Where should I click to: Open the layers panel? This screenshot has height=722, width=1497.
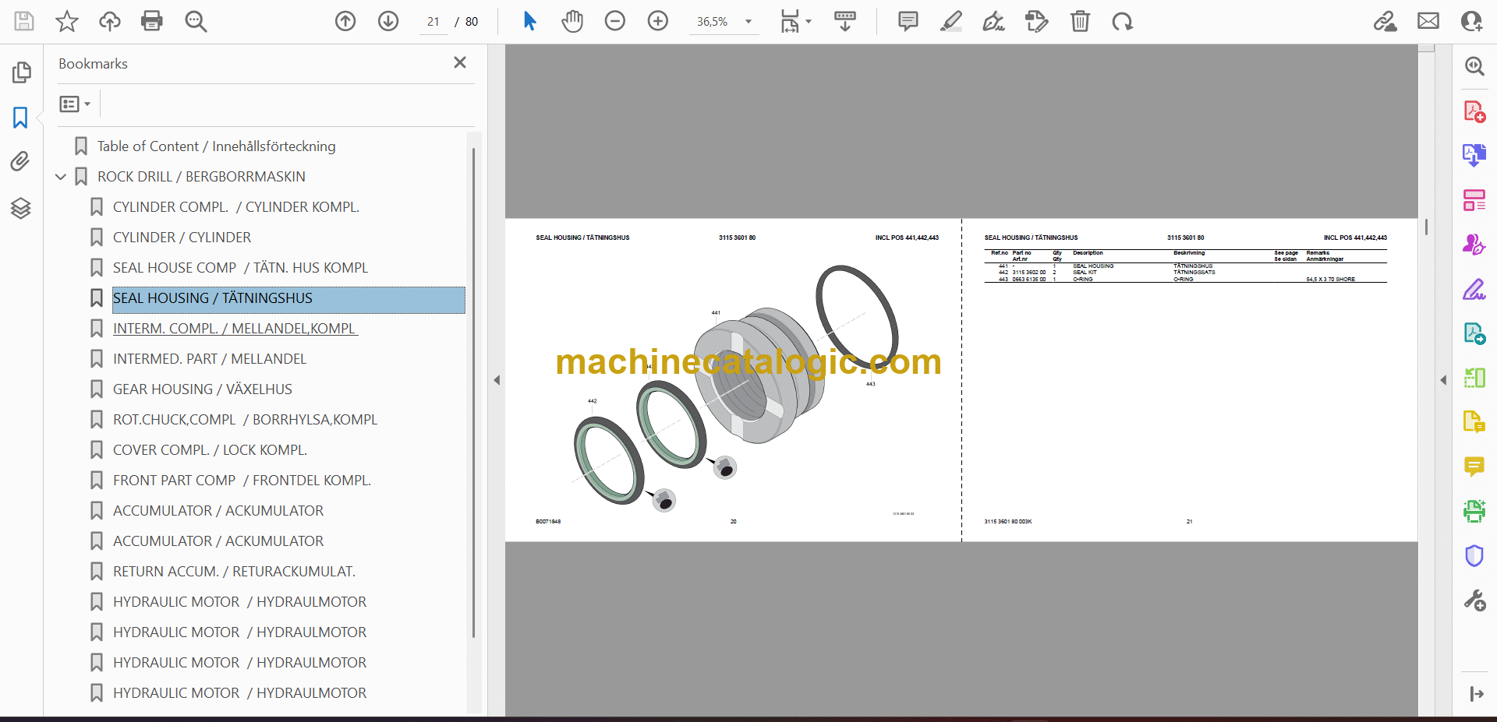click(x=21, y=208)
